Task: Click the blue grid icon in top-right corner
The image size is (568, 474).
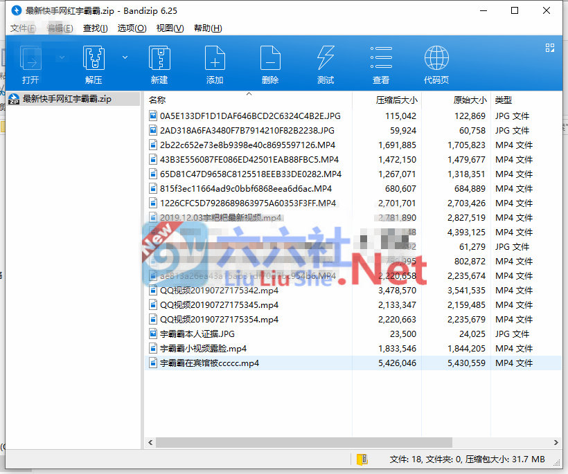Action: pyautogui.click(x=550, y=48)
